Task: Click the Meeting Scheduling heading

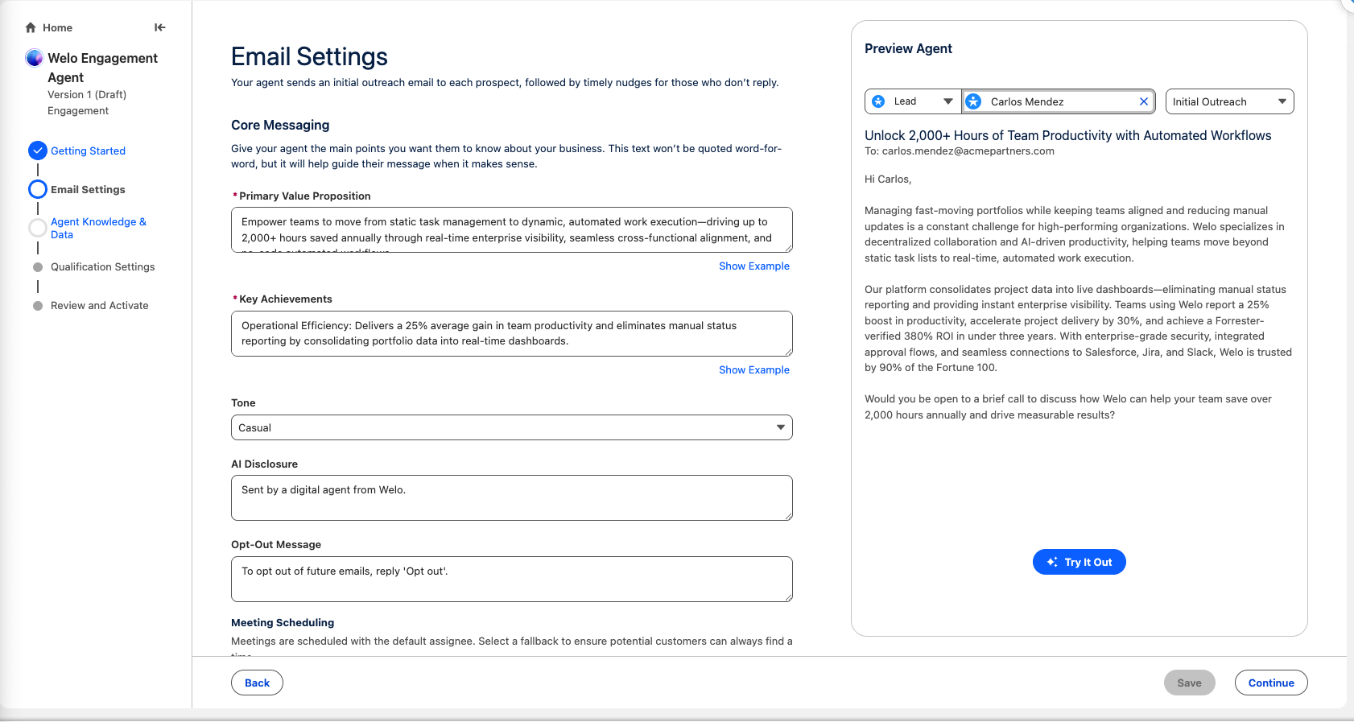Action: tap(283, 623)
